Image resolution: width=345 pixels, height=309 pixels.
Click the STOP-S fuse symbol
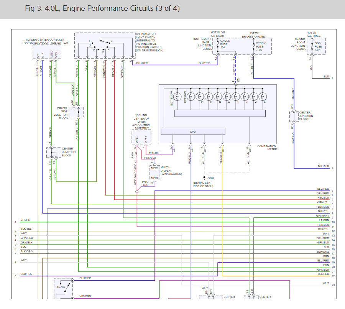pyautogui.click(x=254, y=46)
